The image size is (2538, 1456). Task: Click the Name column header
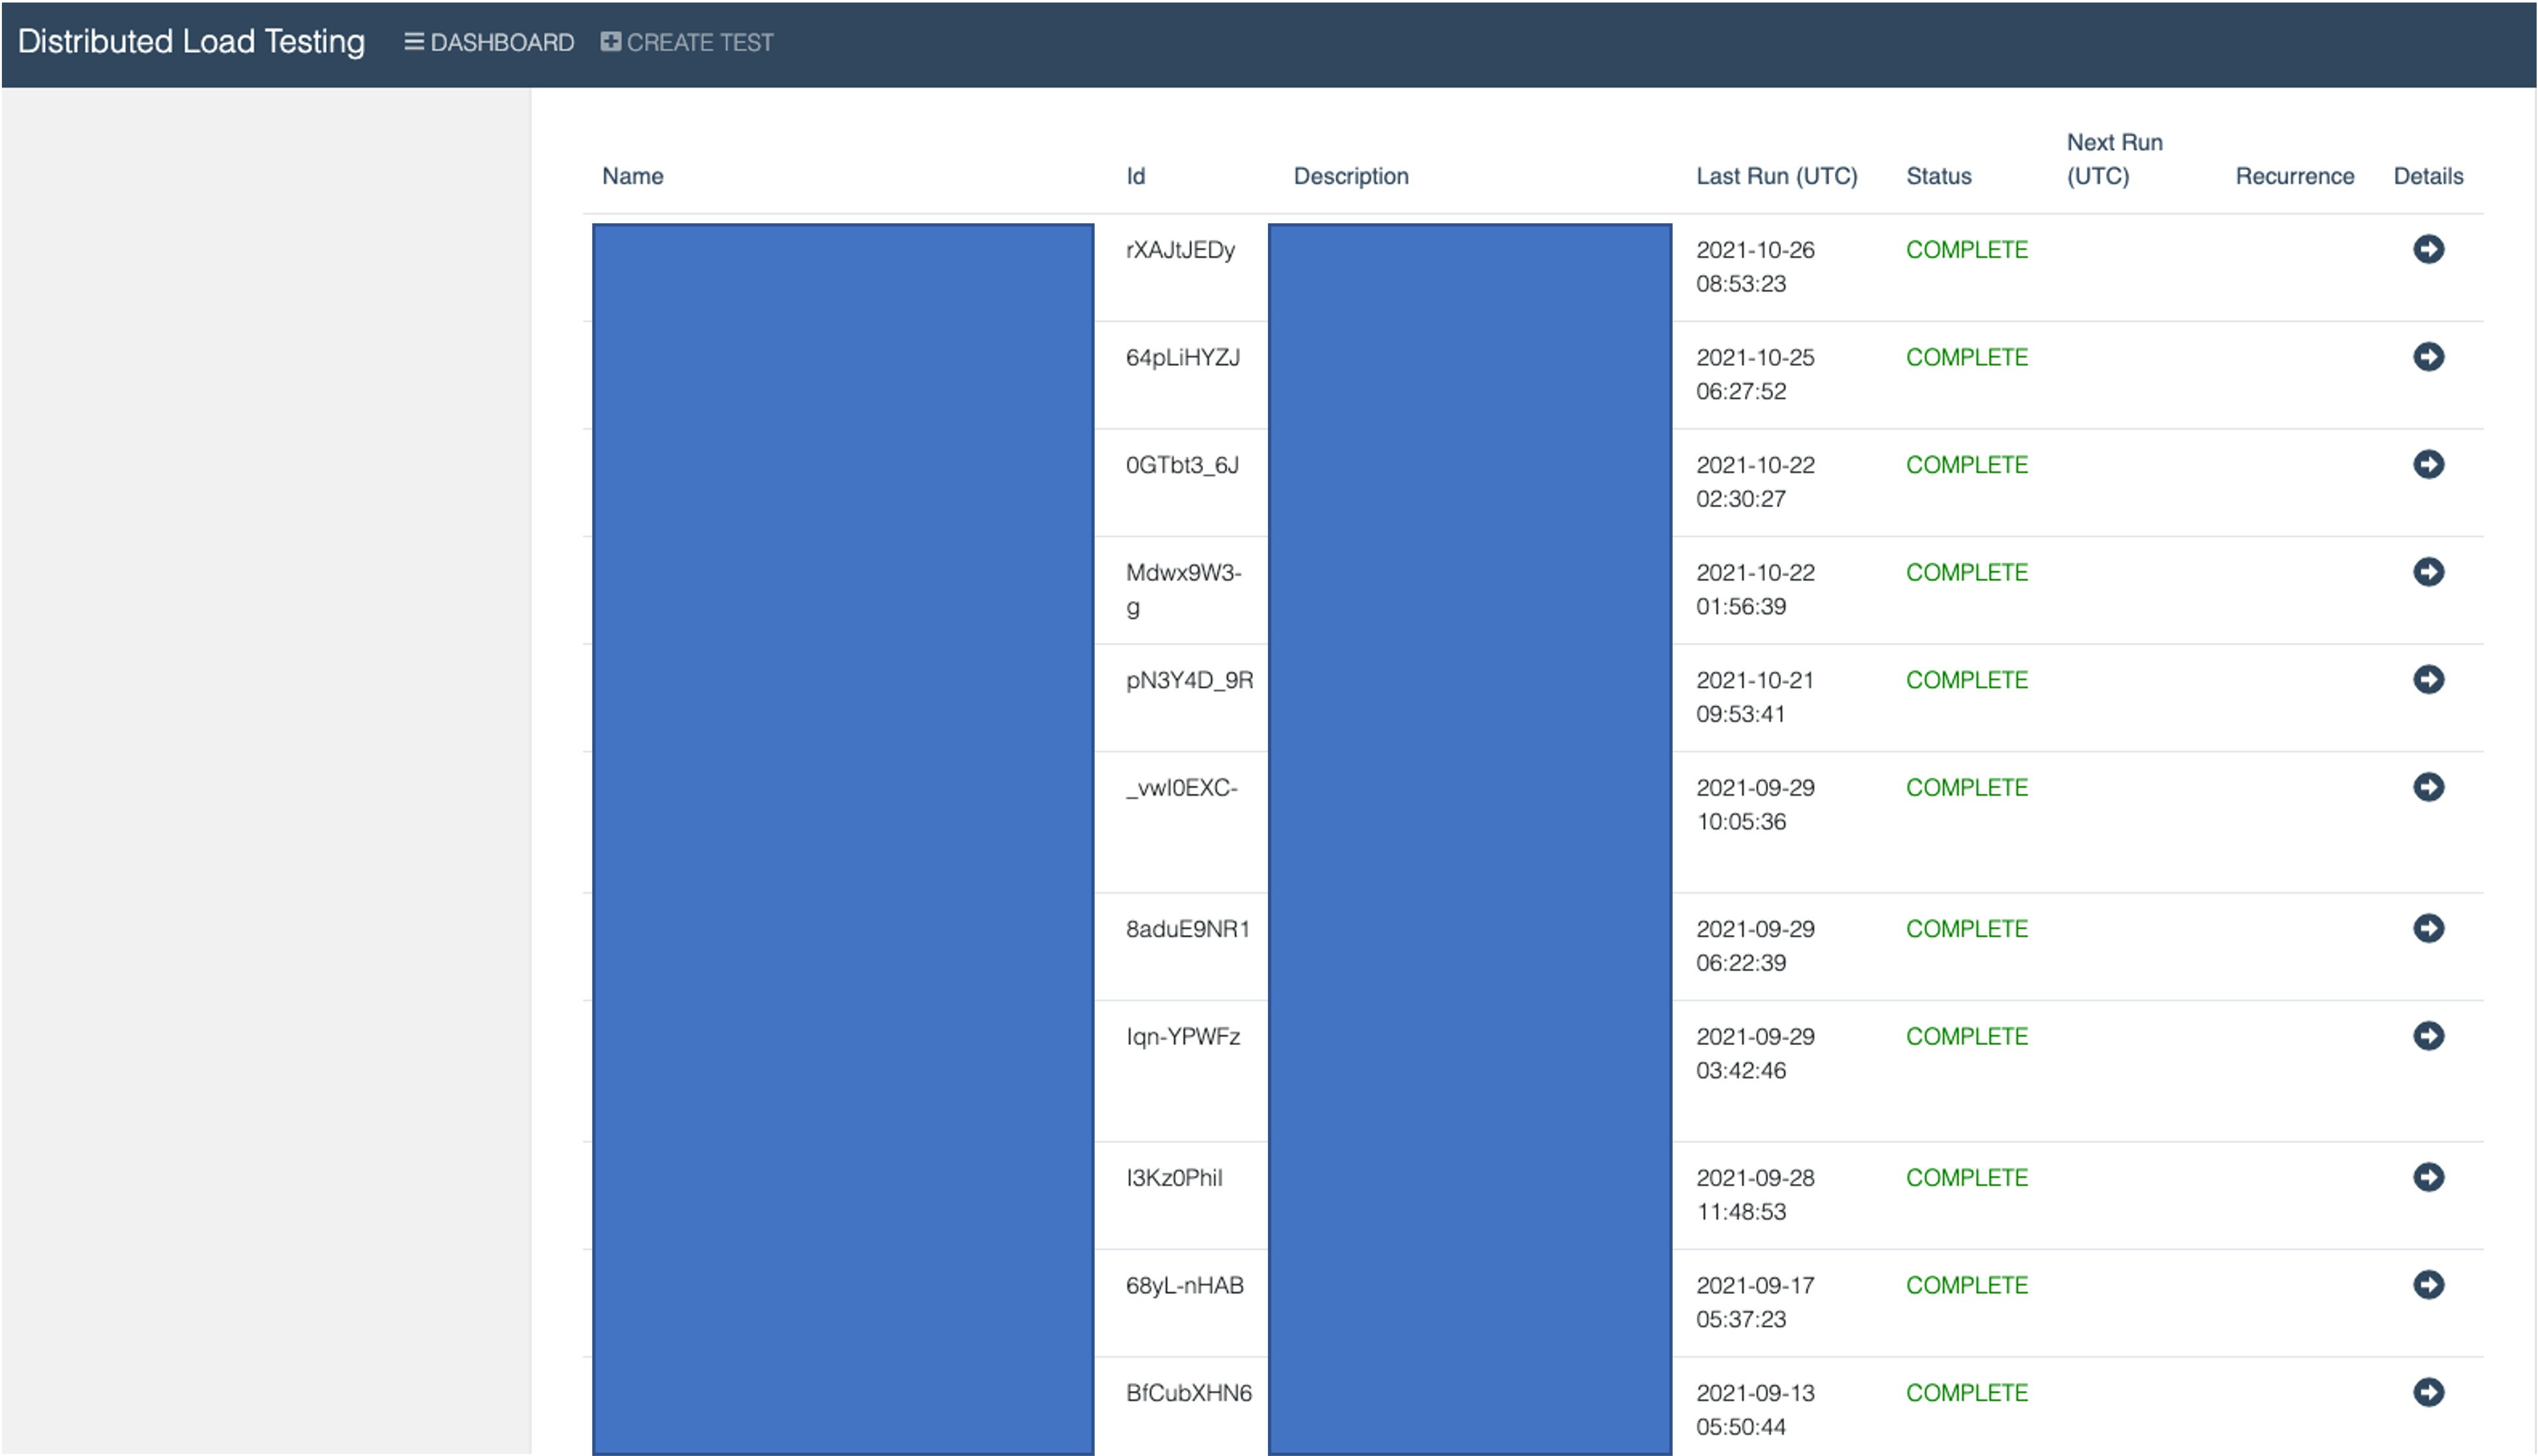pos(632,176)
